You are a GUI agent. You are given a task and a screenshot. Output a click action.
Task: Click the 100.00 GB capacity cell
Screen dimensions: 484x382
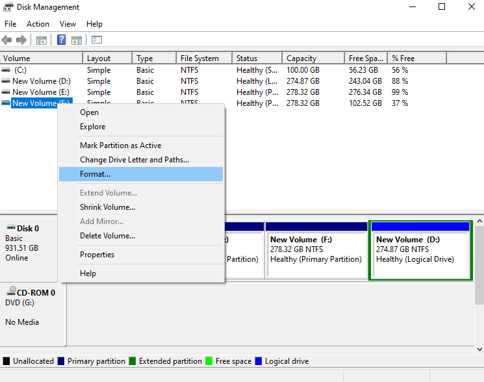click(x=303, y=70)
